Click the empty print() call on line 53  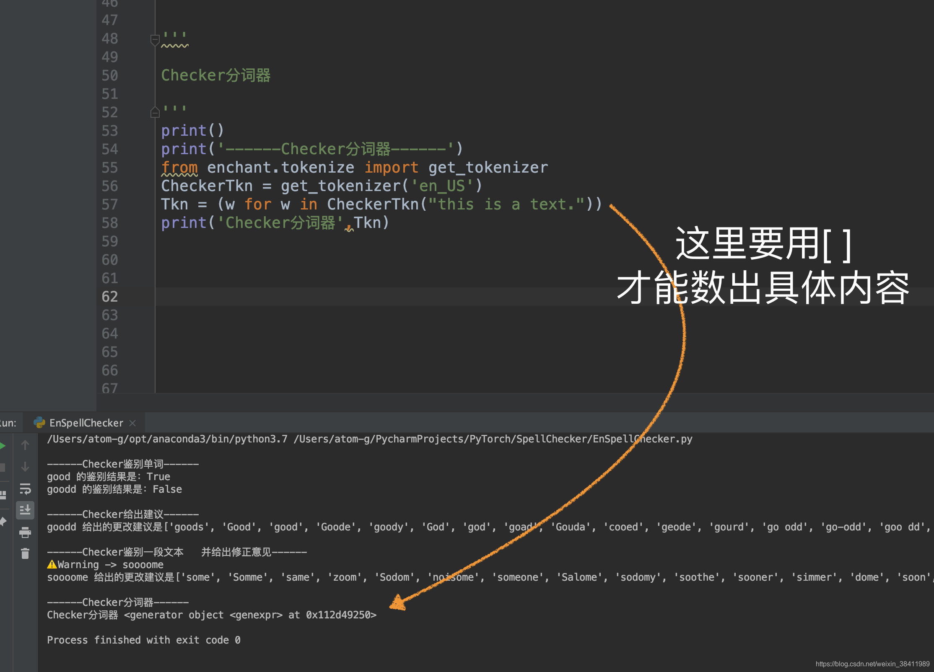[x=193, y=131]
